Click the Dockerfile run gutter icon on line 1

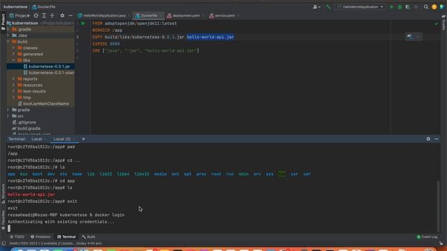(x=83, y=23)
